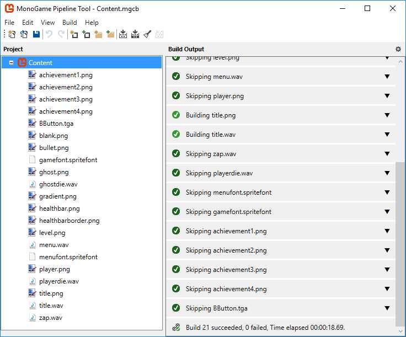Select the Content root node
Screen dimensions: 406x337
[x=82, y=63]
